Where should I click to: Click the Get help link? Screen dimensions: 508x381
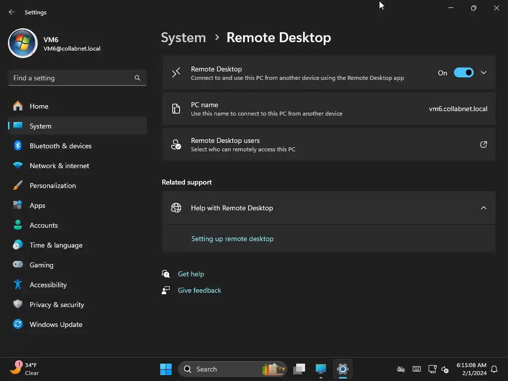[x=191, y=274]
